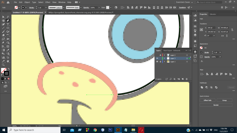Open the Layers panel dock icon
The image size is (237, 133).
(195, 52)
